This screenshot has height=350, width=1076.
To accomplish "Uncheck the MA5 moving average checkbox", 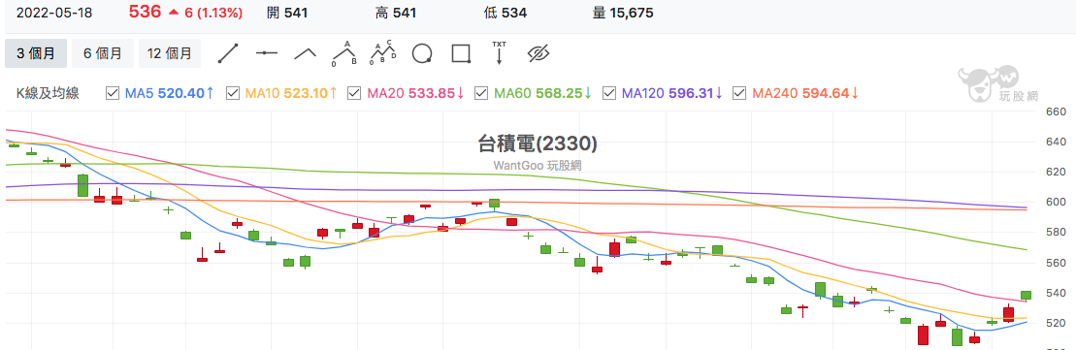I will tap(113, 93).
